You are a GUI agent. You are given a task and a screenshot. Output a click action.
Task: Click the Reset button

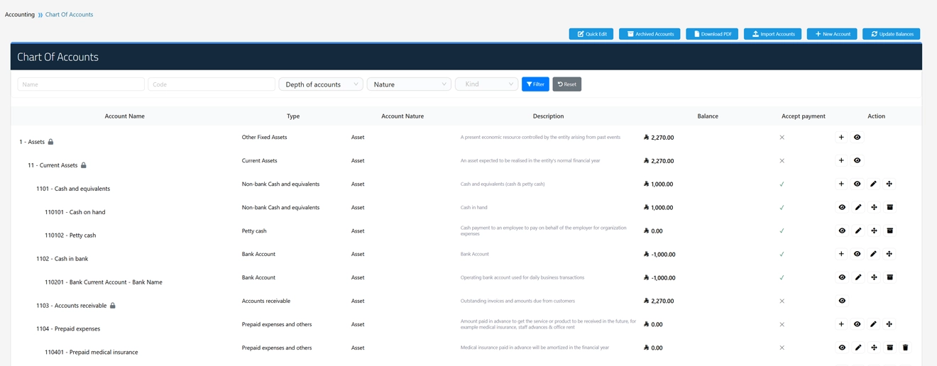(566, 84)
